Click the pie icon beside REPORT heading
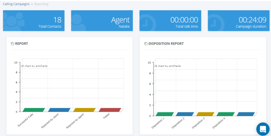Image resolution: width=271 pixels, height=136 pixels. (x=12, y=44)
